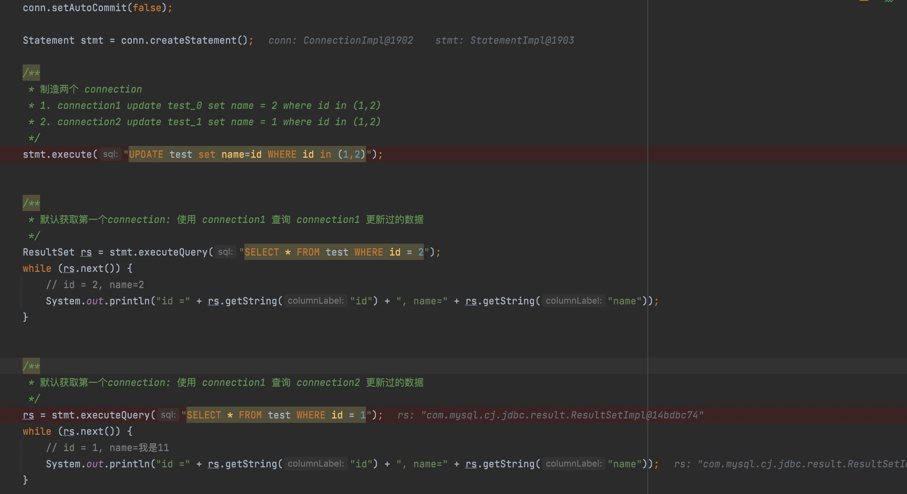This screenshot has width=907, height=494.
Task: Click the /** opening above connection1 查询 connection1 comment
Action: pyautogui.click(x=31, y=203)
